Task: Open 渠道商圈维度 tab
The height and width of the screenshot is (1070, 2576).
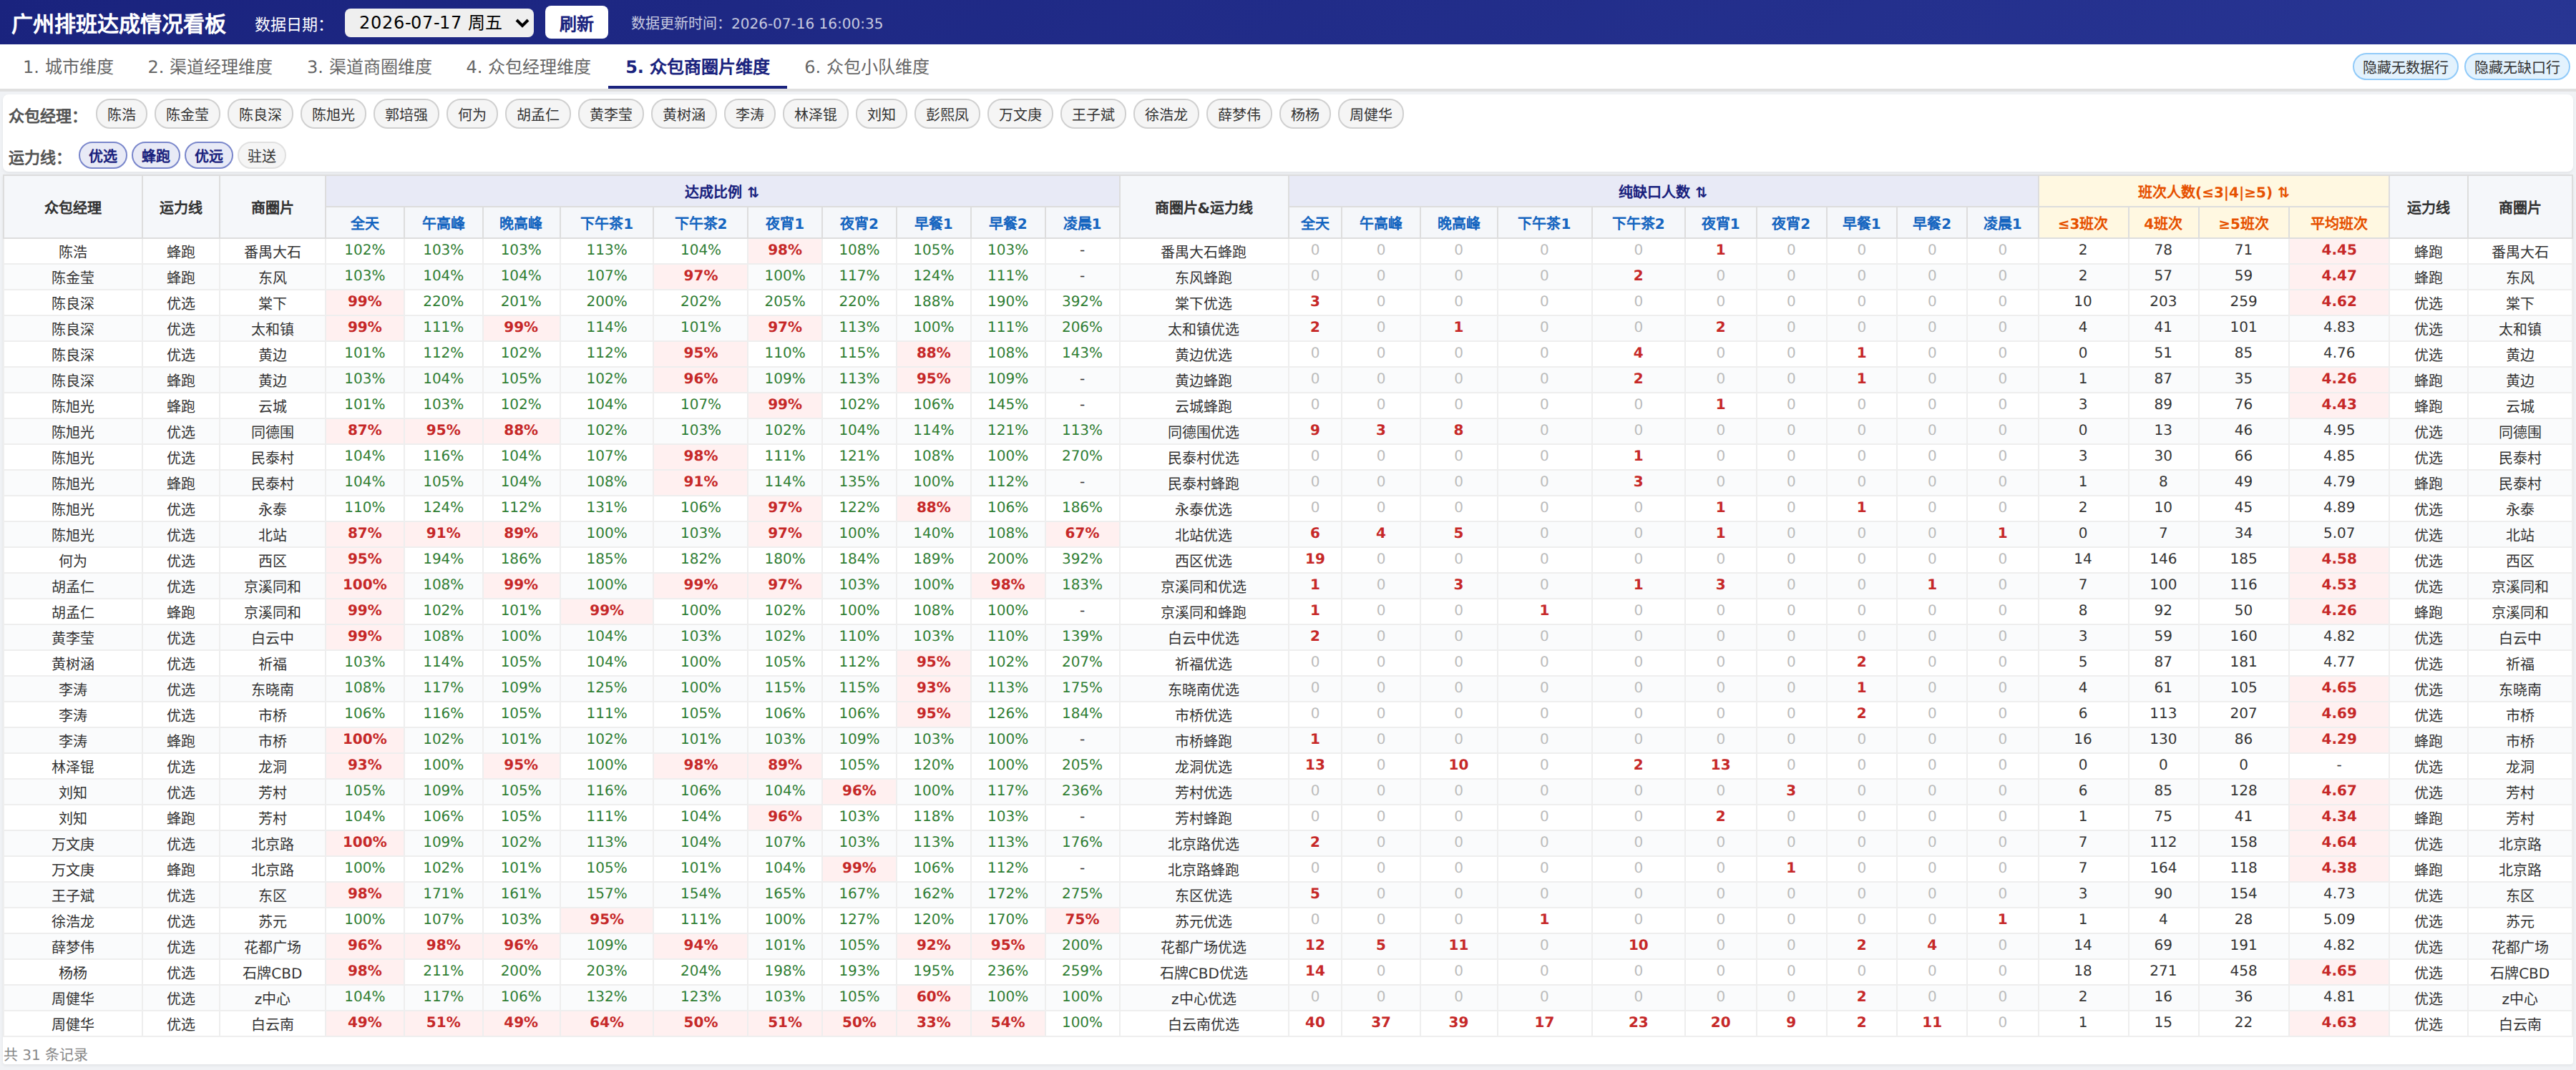Action: tap(369, 67)
